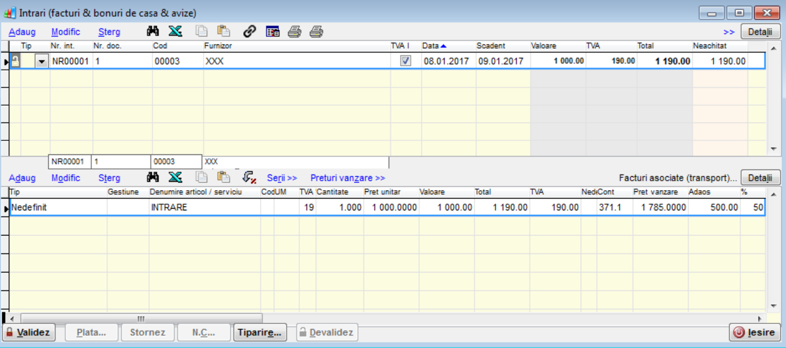This screenshot has height=348, width=786.
Task: Select Nedefinit cell in article row
Action: tap(59, 207)
